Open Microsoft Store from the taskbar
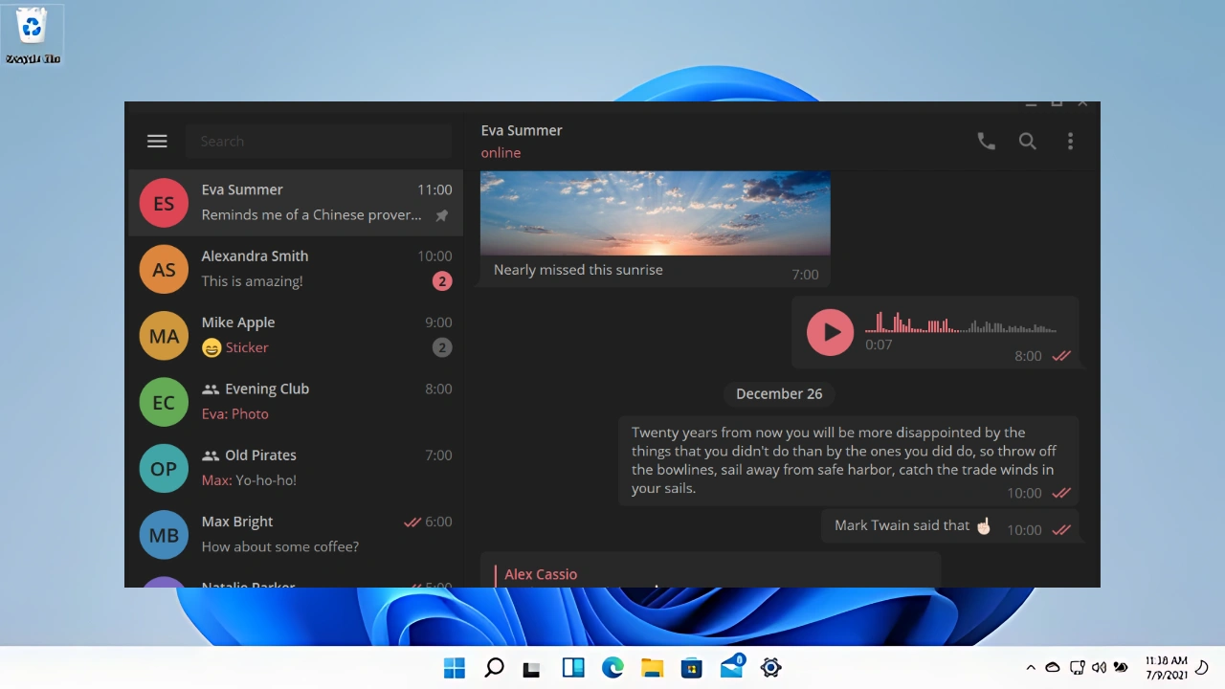The image size is (1225, 689). point(691,668)
